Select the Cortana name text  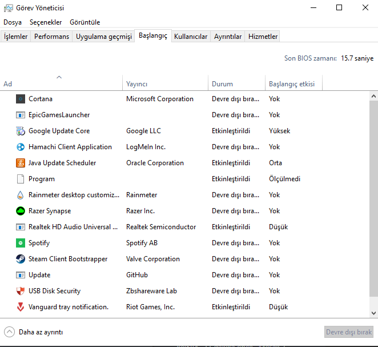[x=41, y=99]
